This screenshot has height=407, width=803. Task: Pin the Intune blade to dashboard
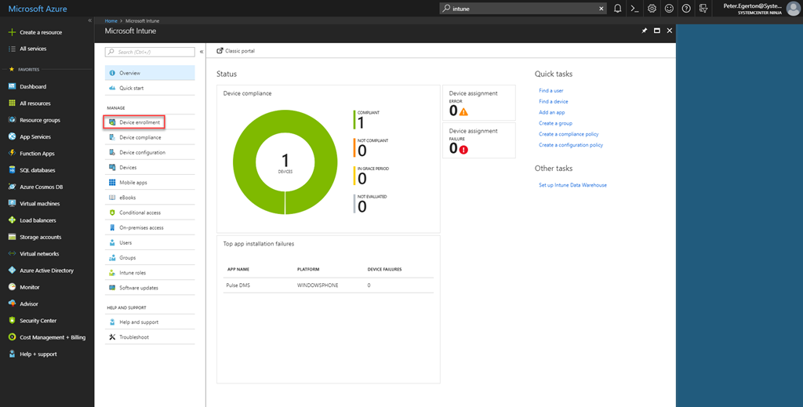point(645,31)
